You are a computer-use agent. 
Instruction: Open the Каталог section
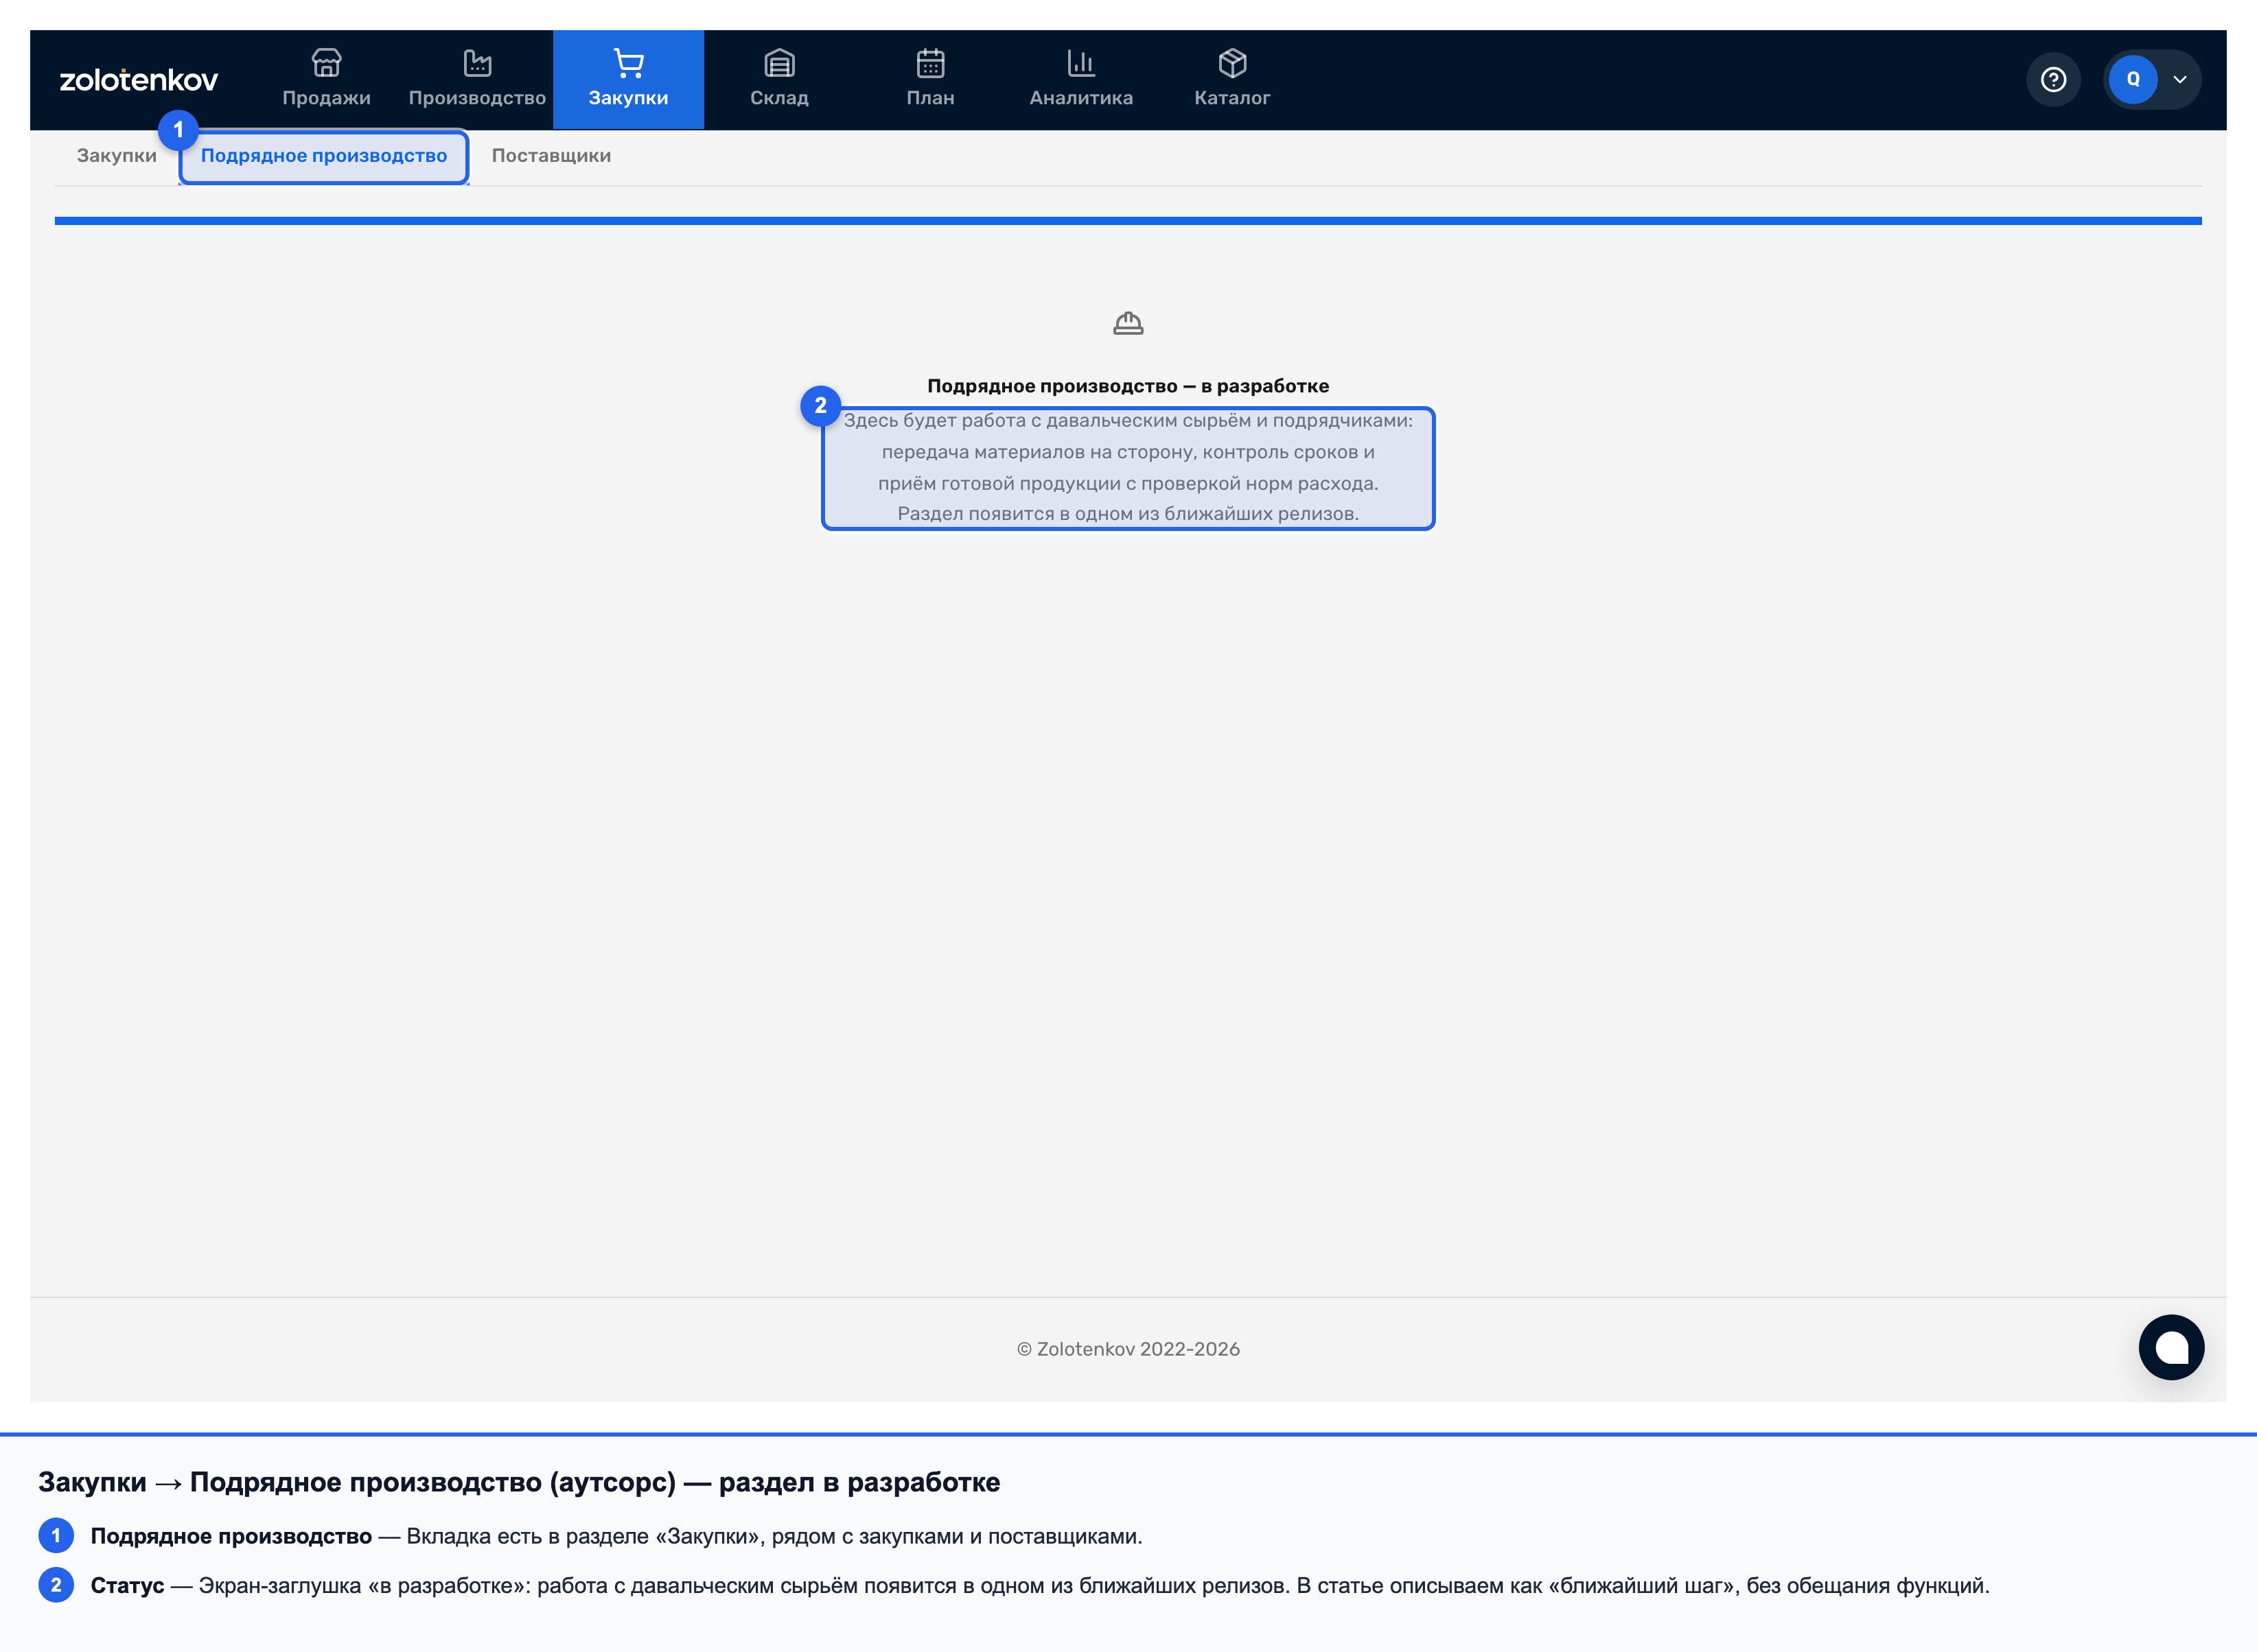[x=1233, y=79]
